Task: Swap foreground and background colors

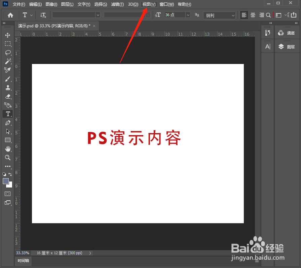Action: (10, 174)
